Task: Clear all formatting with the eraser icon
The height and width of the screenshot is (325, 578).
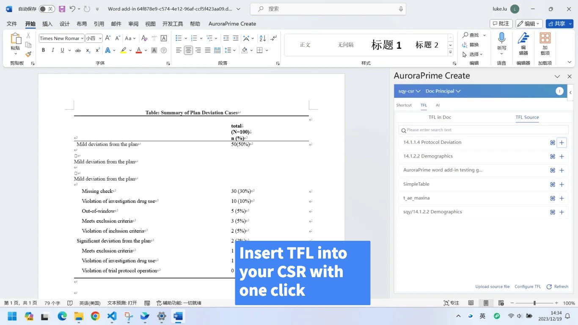Action: [144, 38]
